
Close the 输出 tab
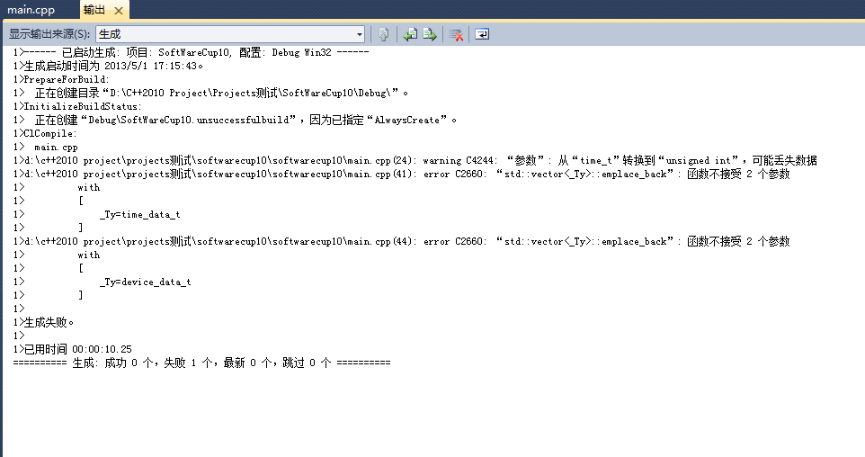pos(118,11)
